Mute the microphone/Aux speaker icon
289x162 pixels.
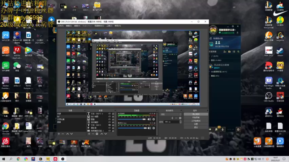click(149, 128)
